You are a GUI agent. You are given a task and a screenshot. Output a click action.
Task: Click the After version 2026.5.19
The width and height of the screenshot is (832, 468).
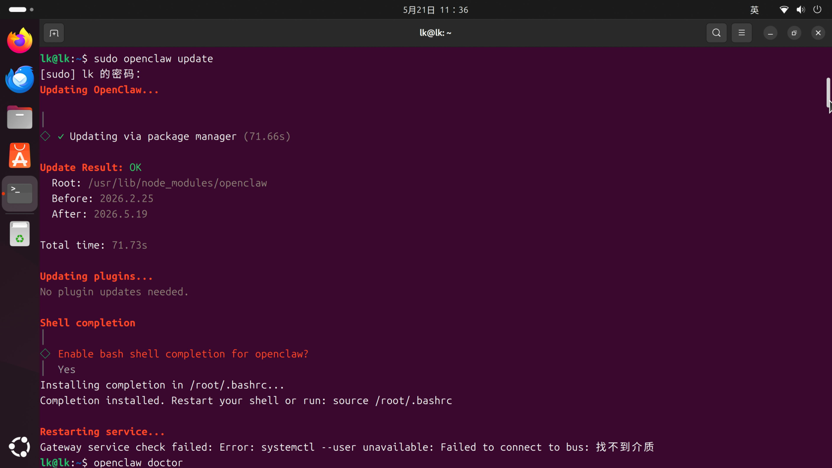121,214
